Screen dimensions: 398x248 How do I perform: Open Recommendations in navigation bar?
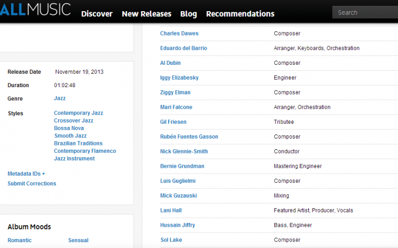point(240,14)
